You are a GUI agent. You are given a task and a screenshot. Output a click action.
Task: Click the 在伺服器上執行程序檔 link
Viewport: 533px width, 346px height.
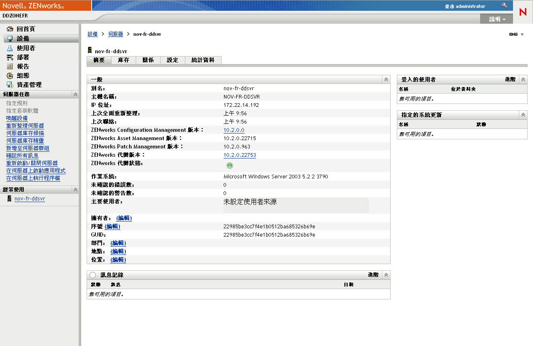click(33, 178)
